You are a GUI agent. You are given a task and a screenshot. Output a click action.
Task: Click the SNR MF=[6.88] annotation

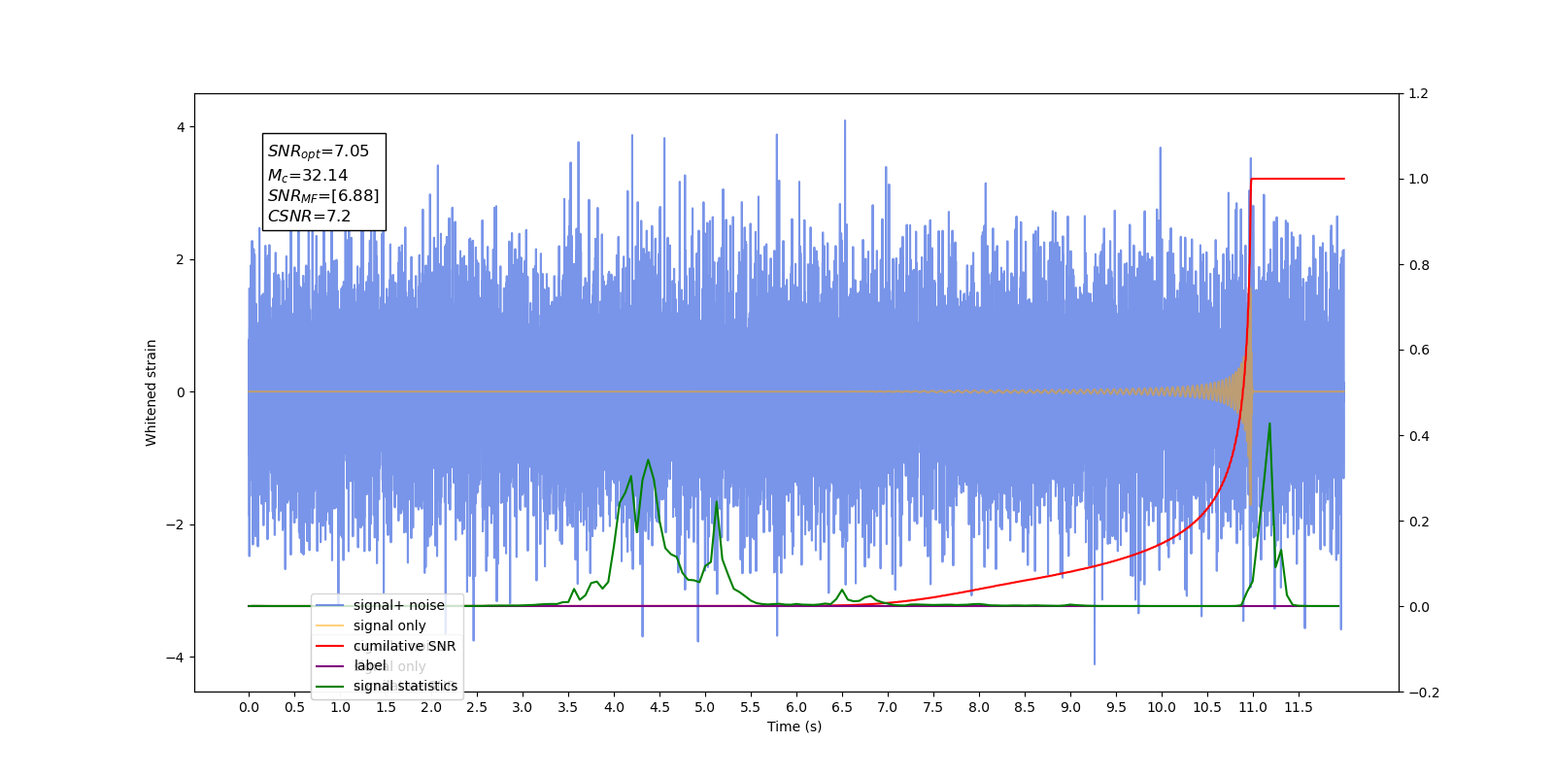[x=323, y=196]
